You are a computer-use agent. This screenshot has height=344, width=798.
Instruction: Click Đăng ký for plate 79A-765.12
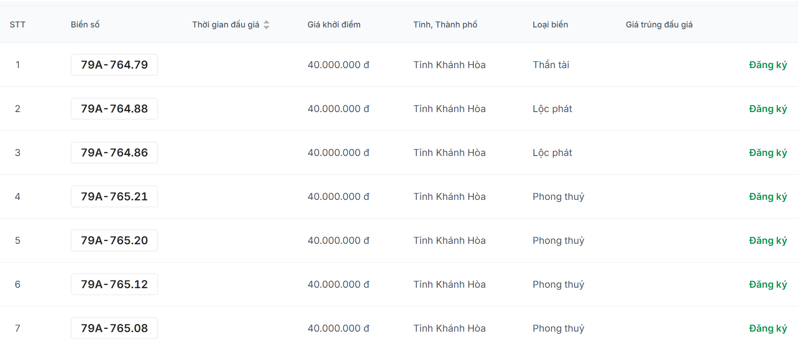tap(768, 285)
